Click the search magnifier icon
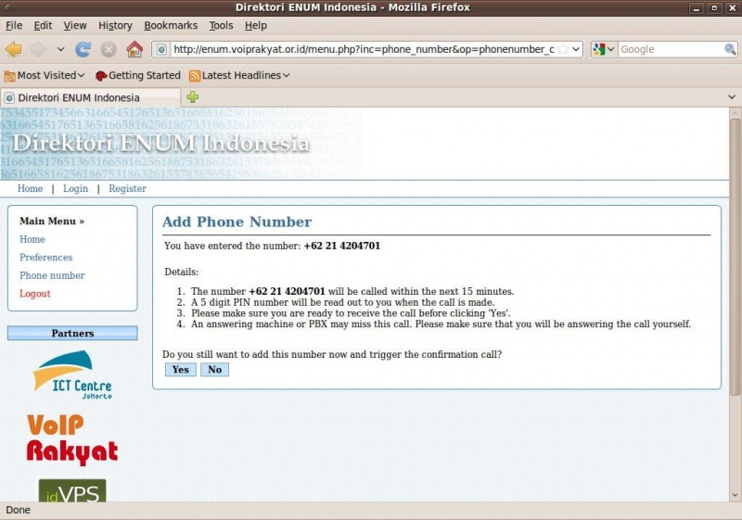Viewport: 742px width, 520px height. pos(730,49)
